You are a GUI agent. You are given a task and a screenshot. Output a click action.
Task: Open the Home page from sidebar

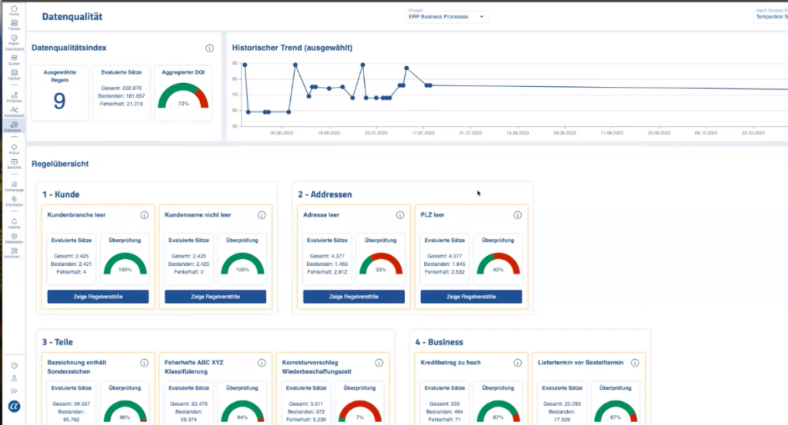tap(14, 9)
